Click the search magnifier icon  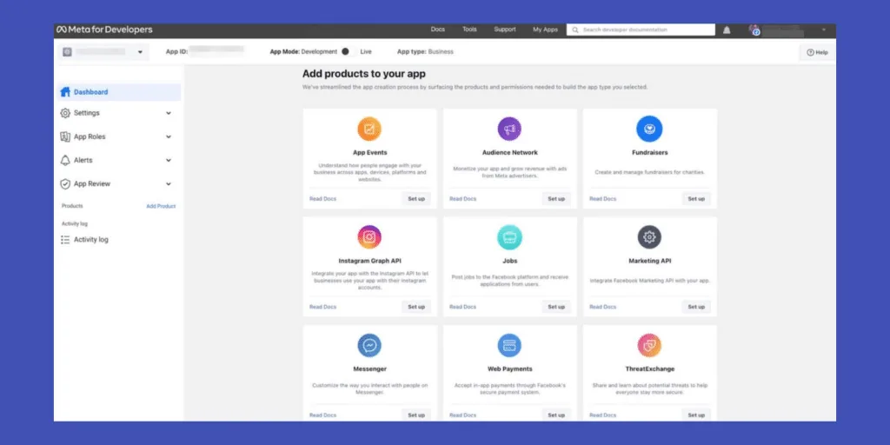click(575, 30)
